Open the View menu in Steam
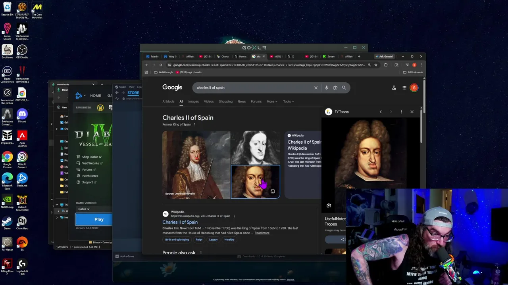This screenshot has height=285, width=508. coord(132,87)
